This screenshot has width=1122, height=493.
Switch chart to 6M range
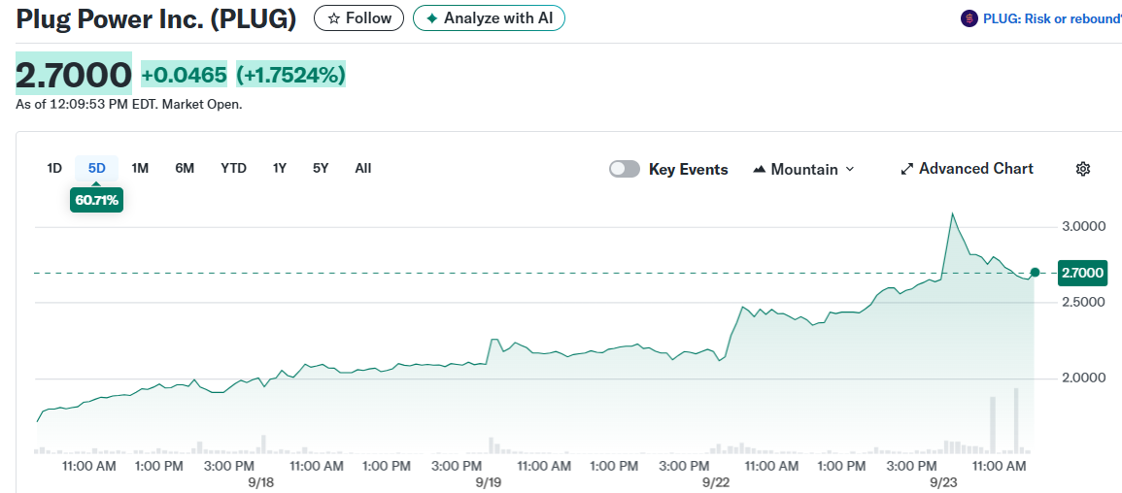185,169
